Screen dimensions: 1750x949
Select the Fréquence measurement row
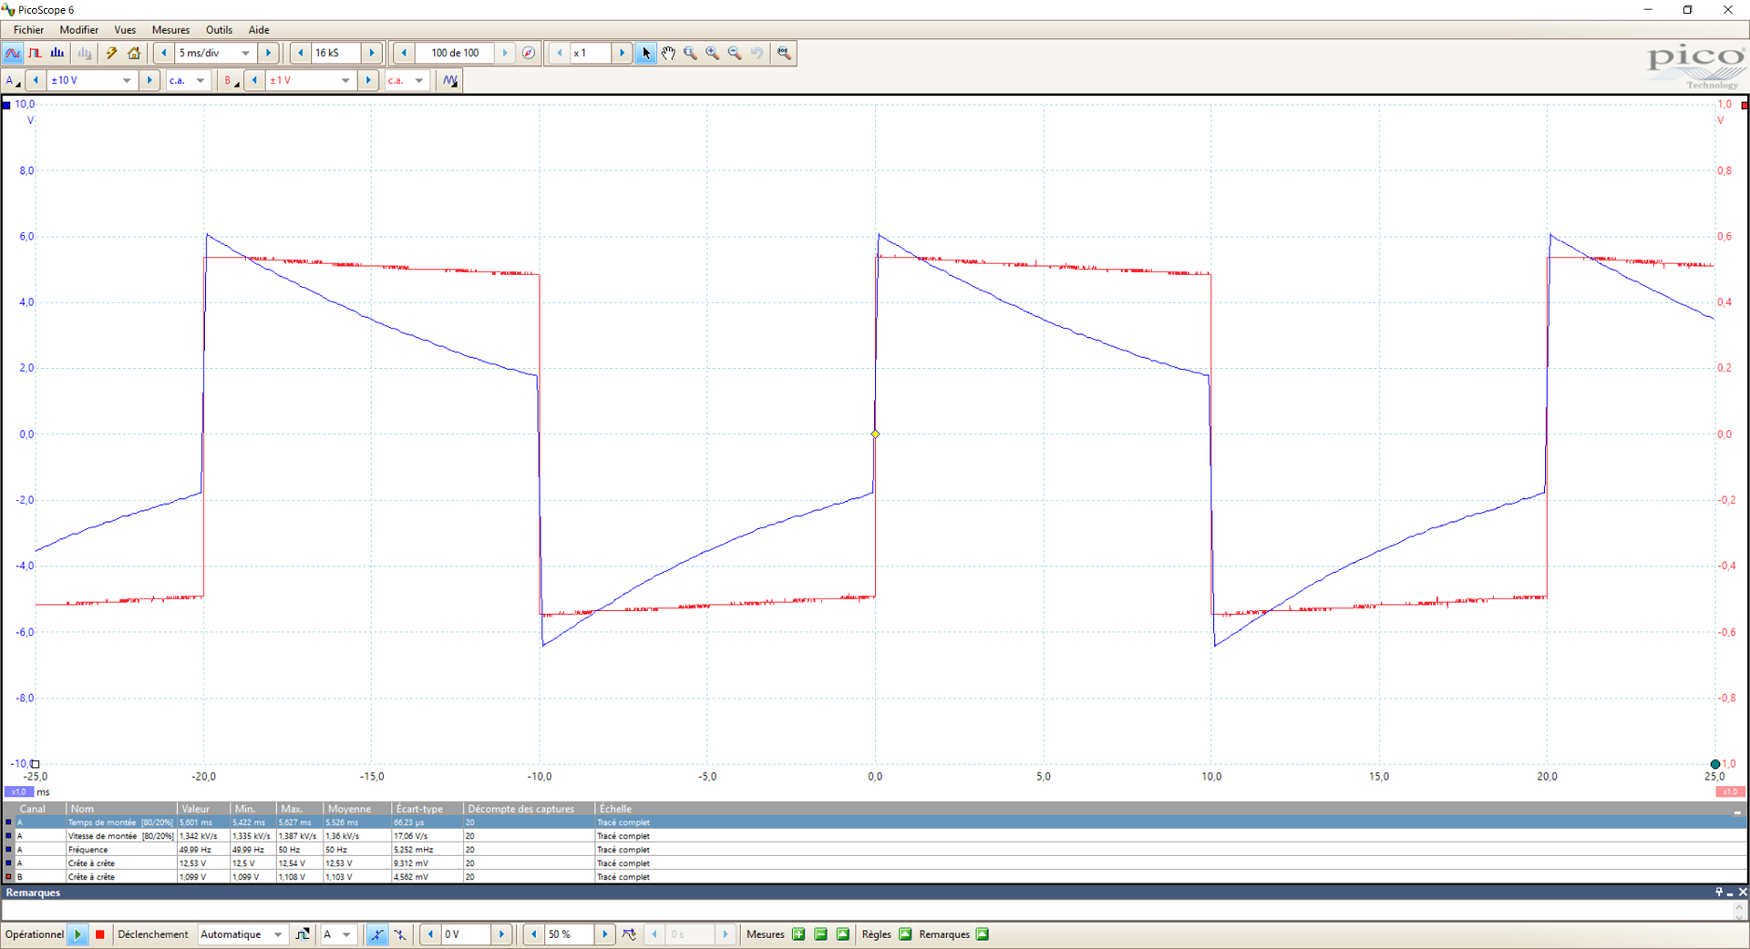(x=875, y=850)
